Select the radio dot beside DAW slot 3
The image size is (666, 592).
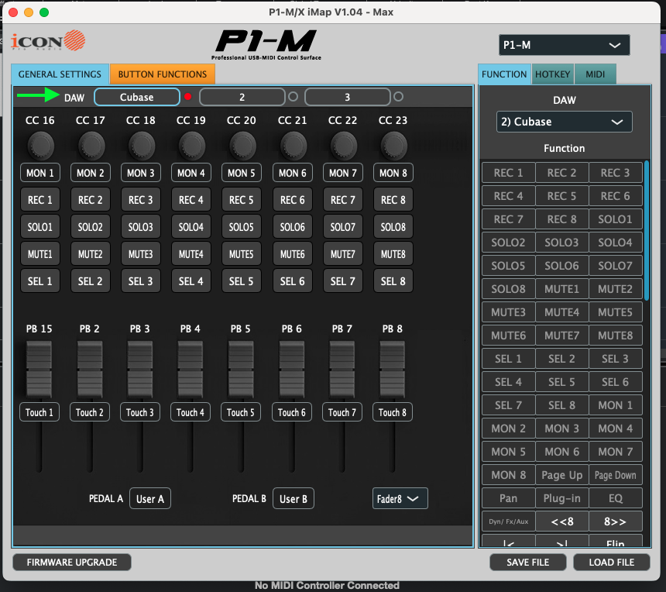[398, 96]
